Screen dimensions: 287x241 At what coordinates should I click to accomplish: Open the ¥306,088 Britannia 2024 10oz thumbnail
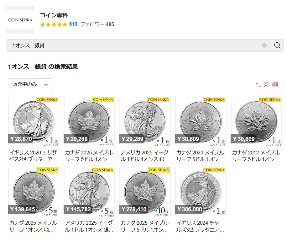pos(201,192)
